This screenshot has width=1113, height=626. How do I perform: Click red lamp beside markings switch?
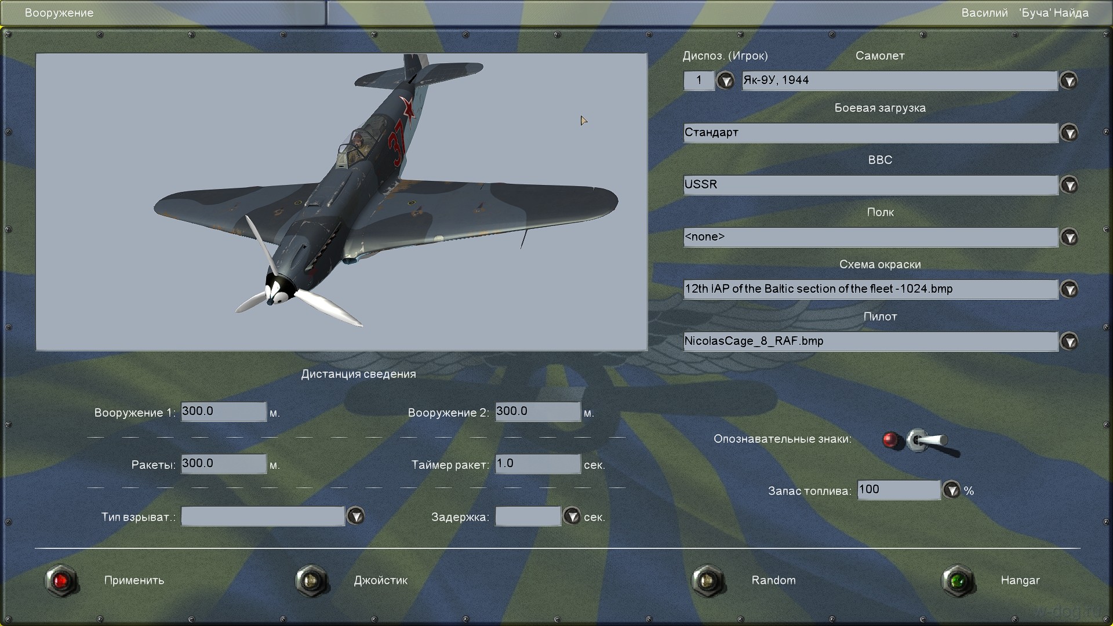tap(890, 440)
